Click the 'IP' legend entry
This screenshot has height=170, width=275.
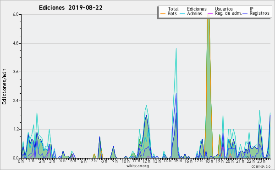(248, 9)
